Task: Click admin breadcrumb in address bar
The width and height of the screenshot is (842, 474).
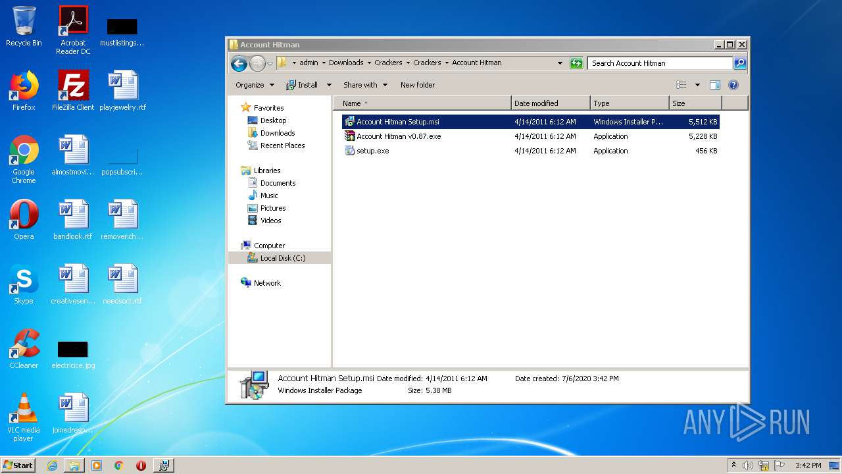Action: tap(309, 63)
